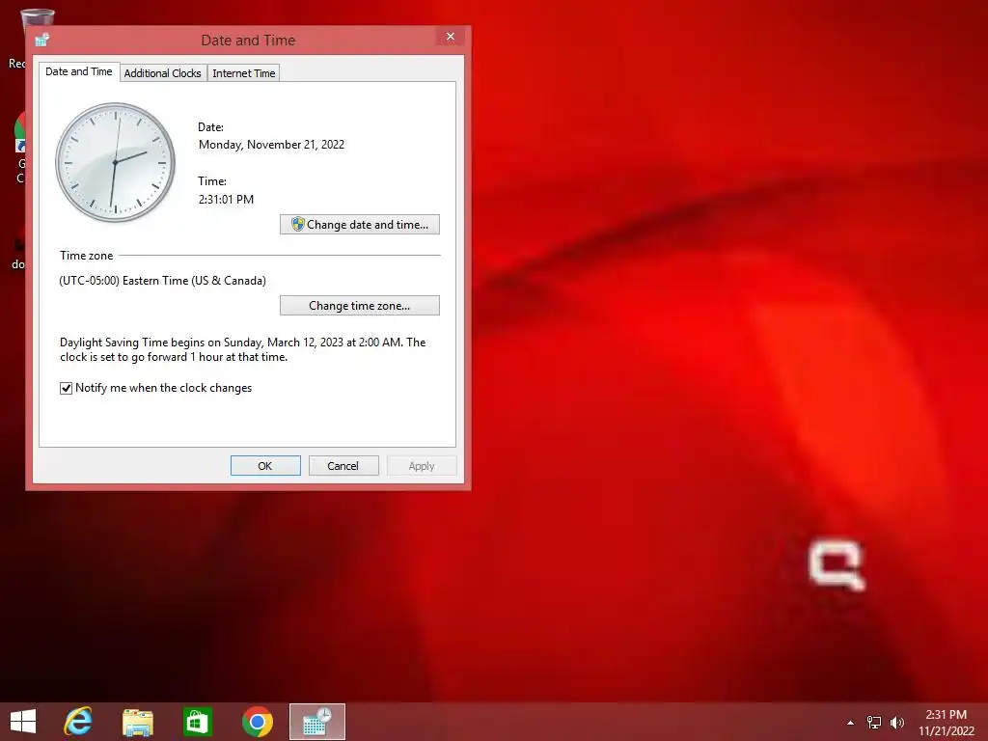Switch to the Date and Time tab
This screenshot has width=988, height=741.
(79, 71)
